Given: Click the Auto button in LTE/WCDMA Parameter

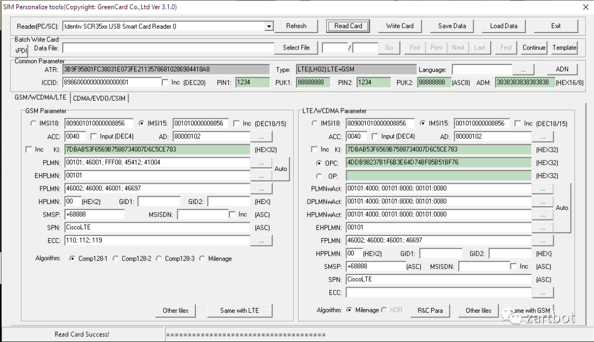Looking at the screenshot, I should click(562, 208).
